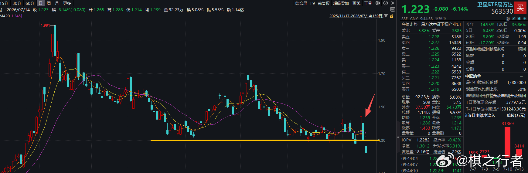Screen dimensions: 528x173
Task: Click the yellow horizontal support line
Action: [x=265, y=140]
